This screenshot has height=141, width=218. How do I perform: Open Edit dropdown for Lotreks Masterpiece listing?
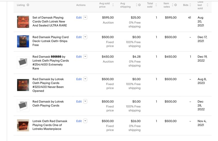click(x=85, y=121)
